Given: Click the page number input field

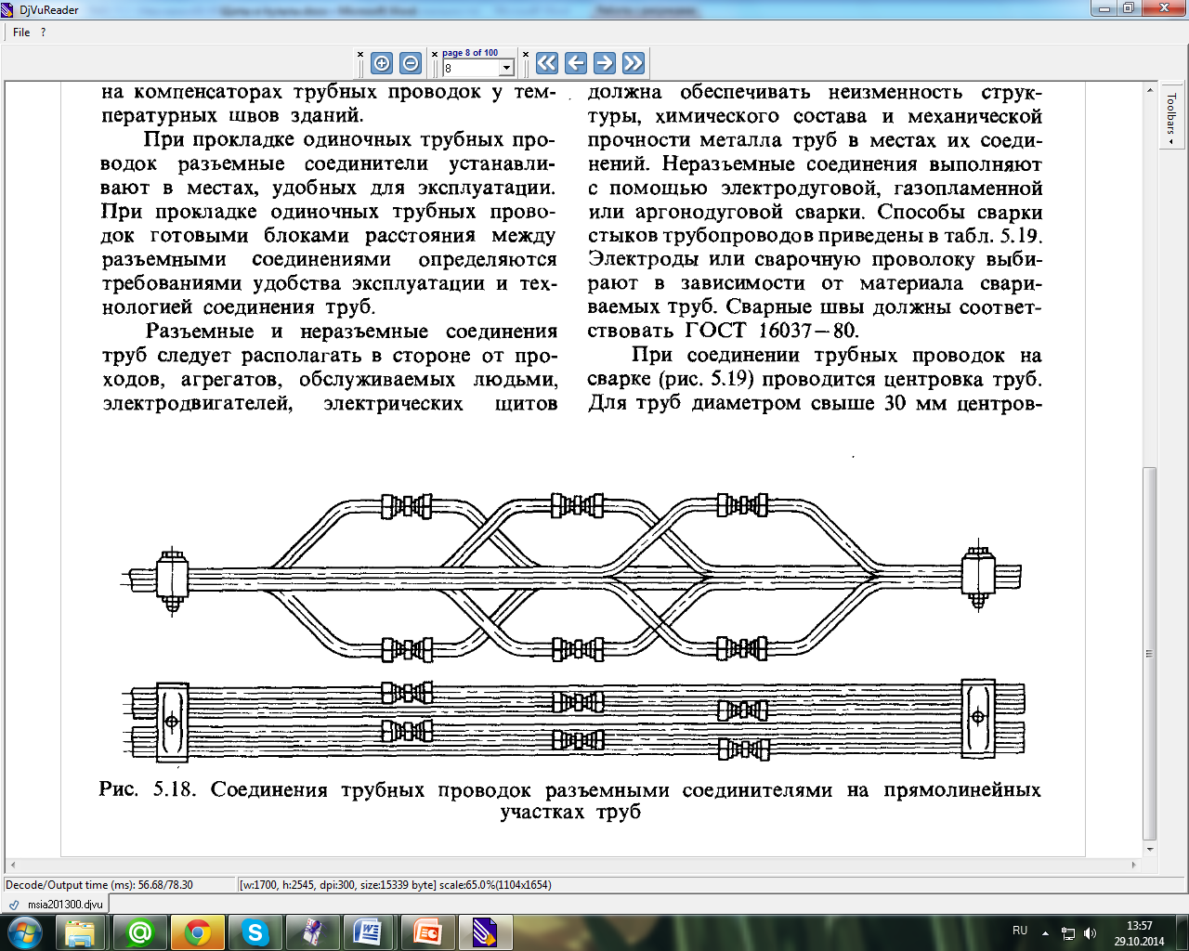Looking at the screenshot, I should pos(471,68).
